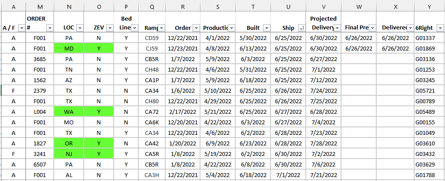Open the Projected Delivery filter dropdown
445x181 pixels.
(337, 28)
